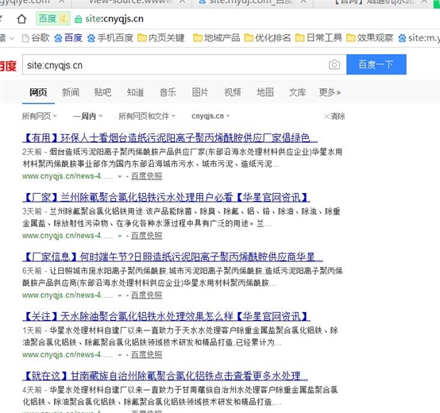
Task: Click the 百度 search engine badge in address bar
Action: click(x=53, y=19)
